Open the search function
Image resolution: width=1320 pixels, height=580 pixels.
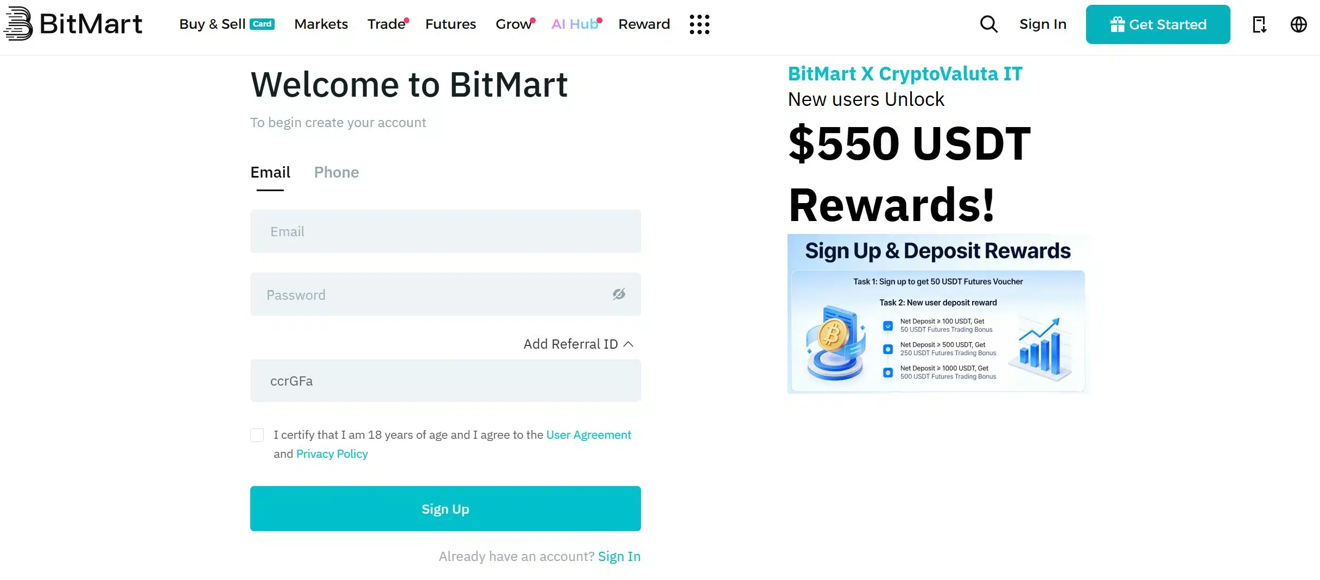989,24
